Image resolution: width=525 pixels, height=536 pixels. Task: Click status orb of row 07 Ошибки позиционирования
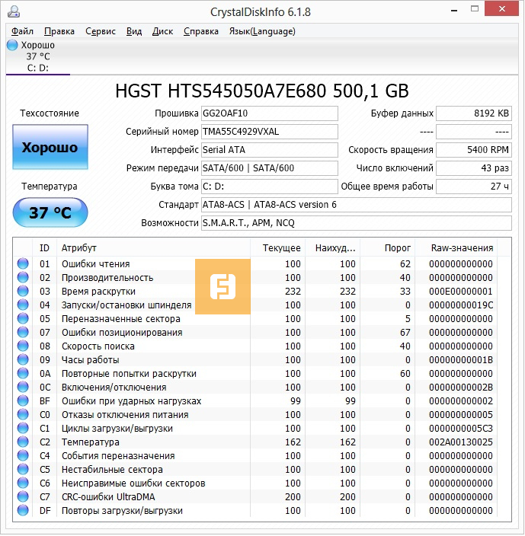click(x=23, y=332)
